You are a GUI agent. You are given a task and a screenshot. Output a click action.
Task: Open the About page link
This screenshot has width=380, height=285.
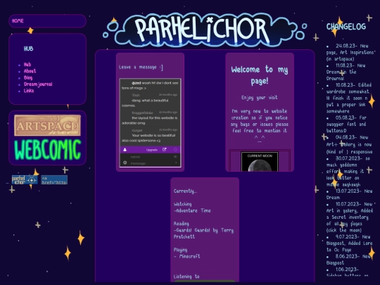[x=30, y=71]
